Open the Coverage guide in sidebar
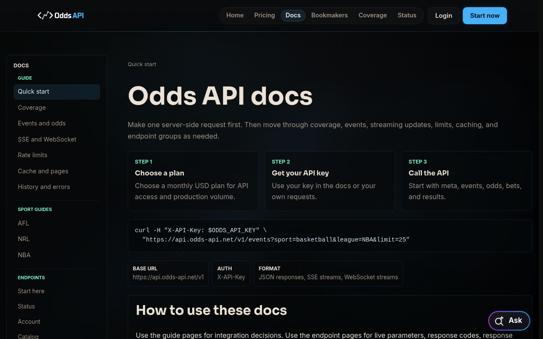 [x=57, y=108]
